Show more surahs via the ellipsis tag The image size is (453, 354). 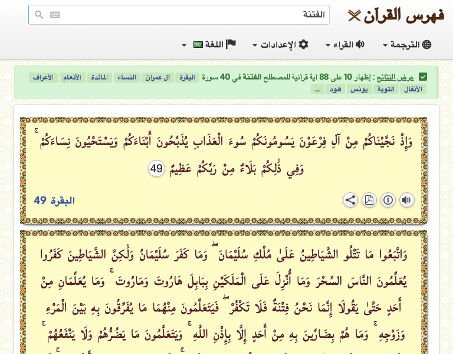point(317,89)
